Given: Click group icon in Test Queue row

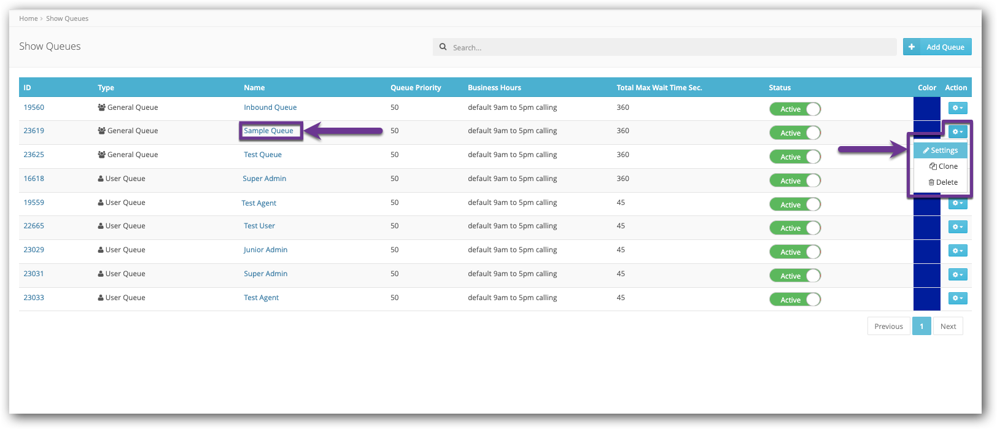Looking at the screenshot, I should click(x=101, y=155).
